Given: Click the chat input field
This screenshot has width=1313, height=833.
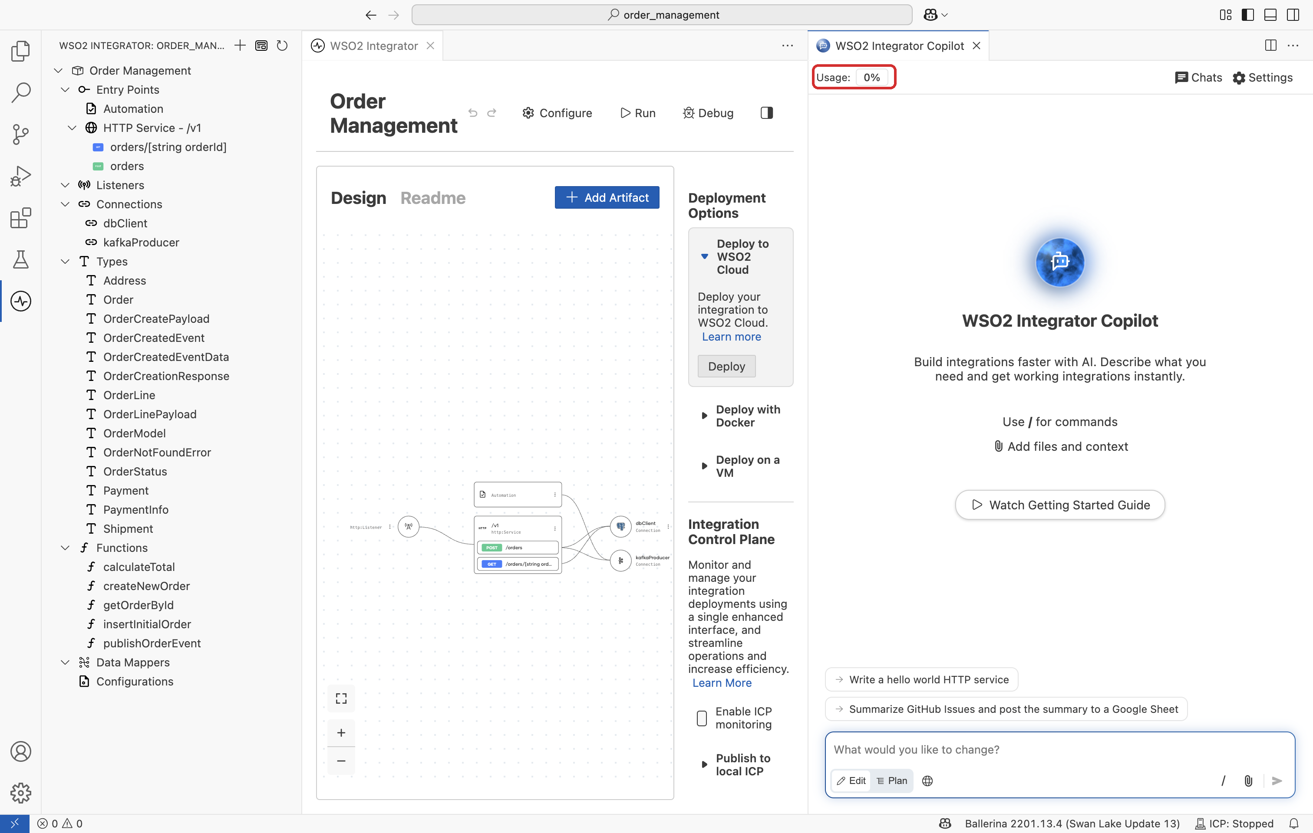Looking at the screenshot, I should (x=1059, y=749).
